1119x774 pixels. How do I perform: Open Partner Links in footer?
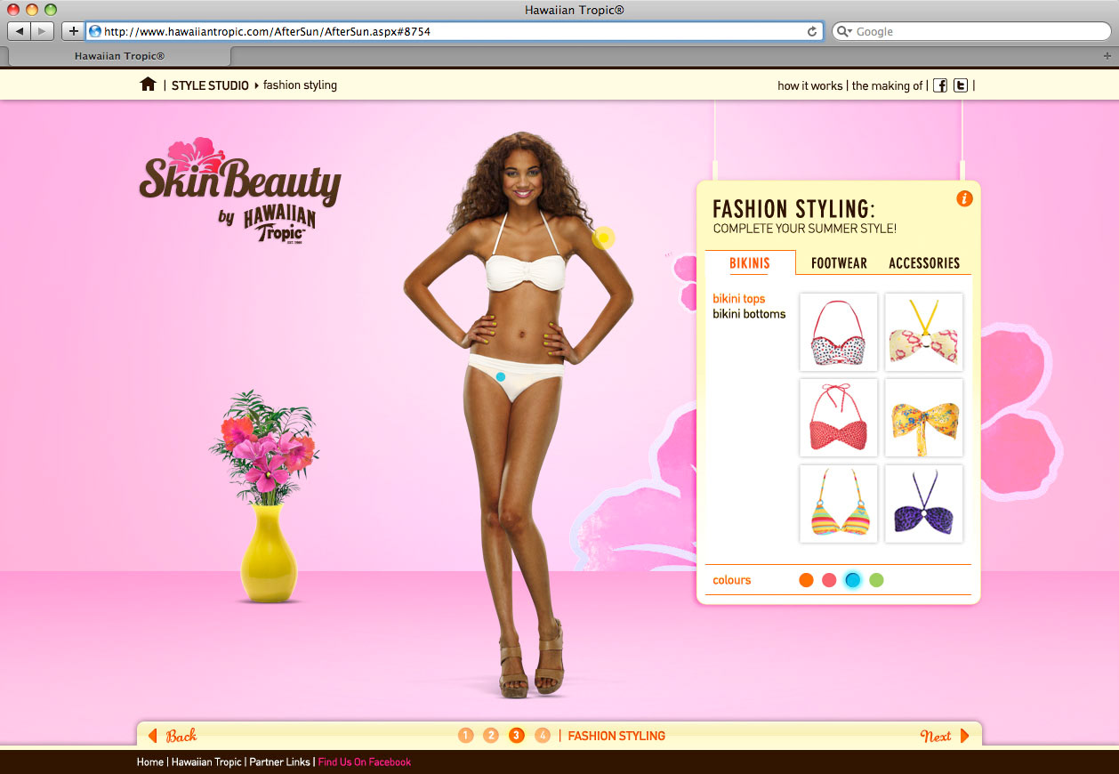[x=280, y=762]
